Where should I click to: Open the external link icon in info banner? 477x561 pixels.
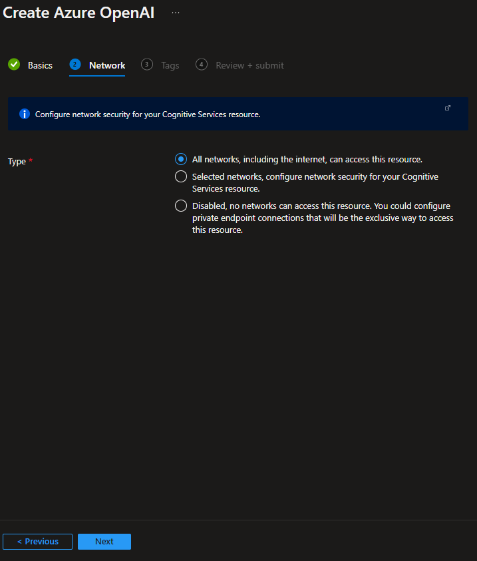[x=448, y=108]
